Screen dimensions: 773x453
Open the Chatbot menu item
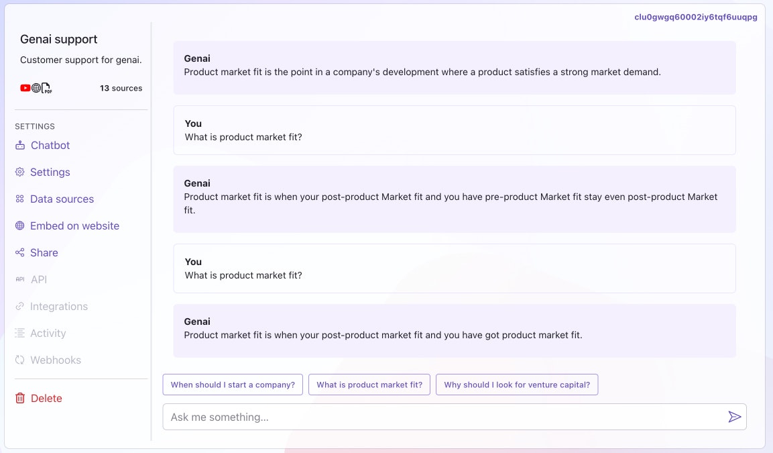tap(50, 145)
